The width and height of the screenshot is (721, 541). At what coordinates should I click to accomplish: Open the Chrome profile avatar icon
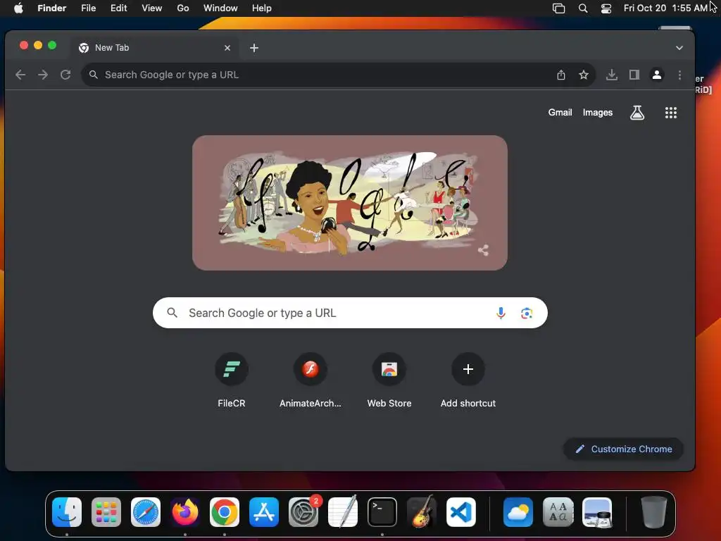pyautogui.click(x=657, y=75)
